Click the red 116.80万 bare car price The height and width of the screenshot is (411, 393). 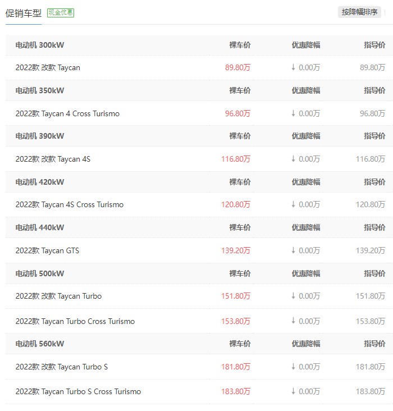click(236, 159)
